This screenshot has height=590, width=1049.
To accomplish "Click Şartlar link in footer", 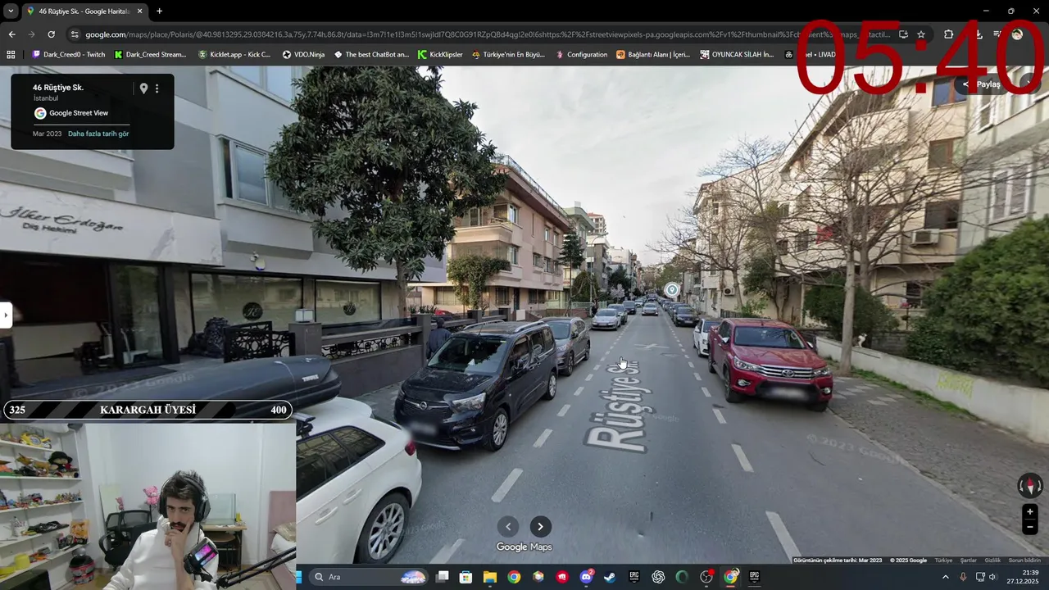I will tap(968, 560).
